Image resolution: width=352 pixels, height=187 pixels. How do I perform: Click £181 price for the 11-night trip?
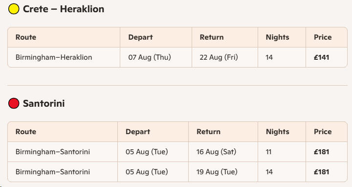(x=322, y=152)
